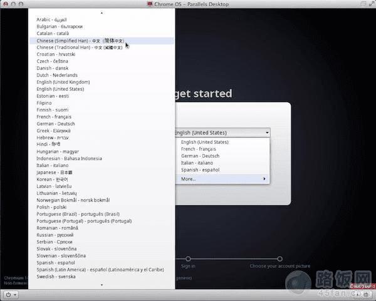Click the scroll-down arrow below language list

(102, 285)
